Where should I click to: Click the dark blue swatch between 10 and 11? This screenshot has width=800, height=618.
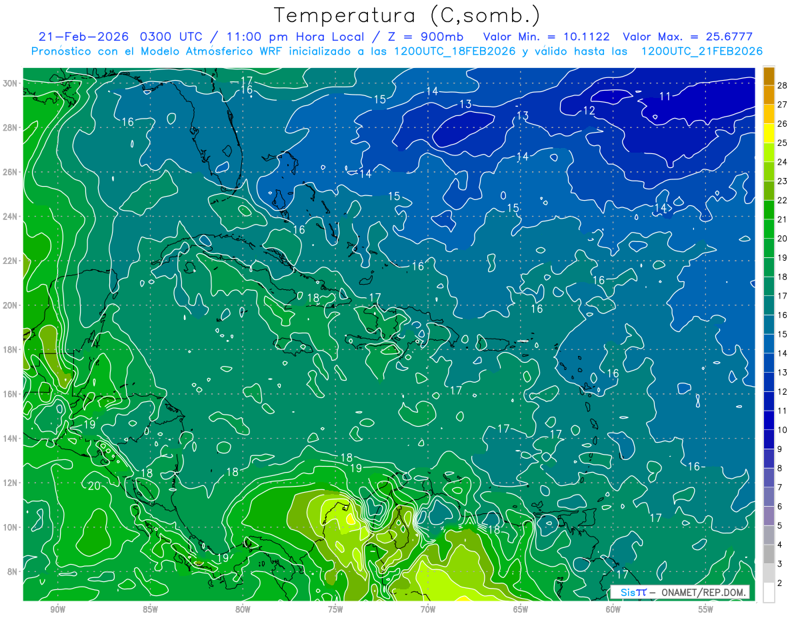click(x=769, y=421)
